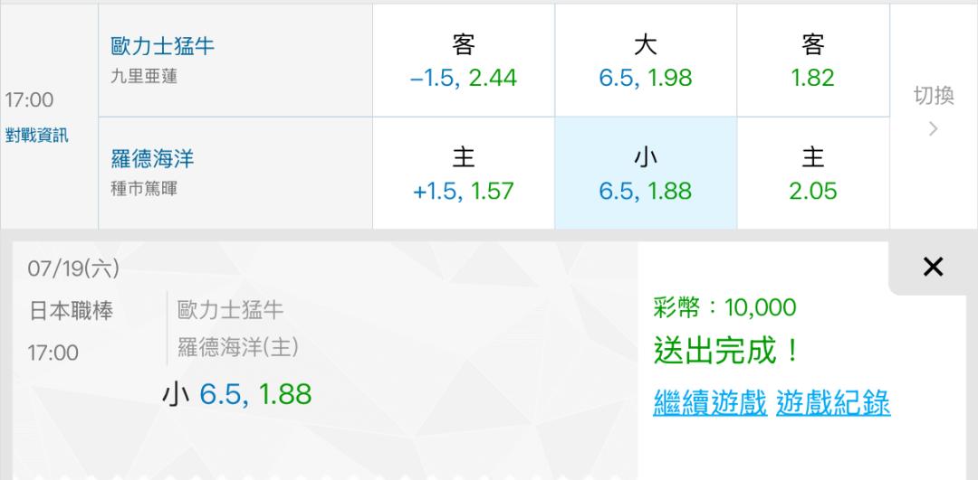This screenshot has width=978, height=480.
Task: Select home handicap +1.5, 1.57 odds
Action: (x=464, y=173)
